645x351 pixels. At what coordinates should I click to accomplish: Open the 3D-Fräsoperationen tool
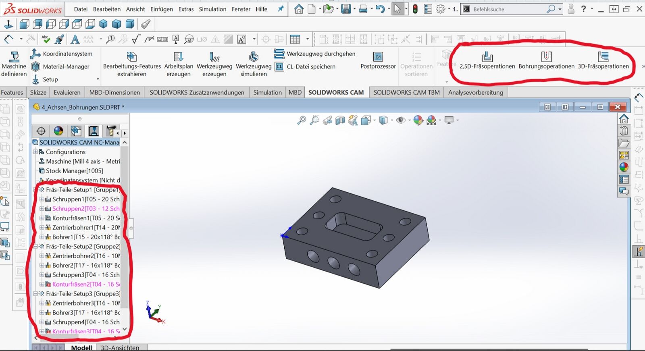pos(603,57)
